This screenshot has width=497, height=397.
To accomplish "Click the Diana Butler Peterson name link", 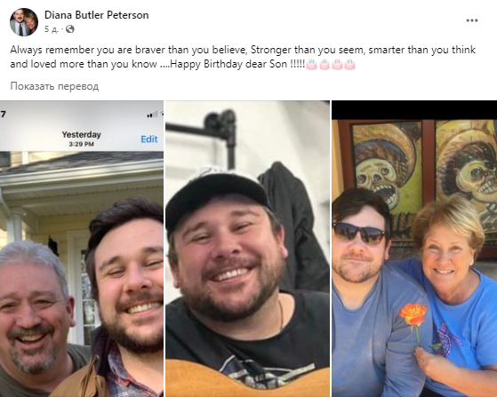I will (96, 15).
